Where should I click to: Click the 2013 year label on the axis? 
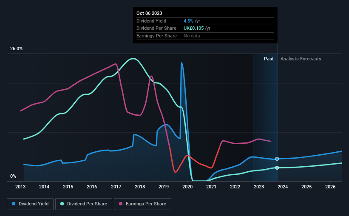(x=21, y=187)
